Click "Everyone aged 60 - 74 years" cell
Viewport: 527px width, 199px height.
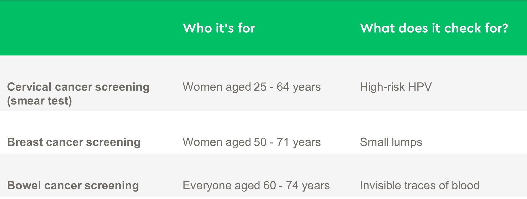coord(256,185)
